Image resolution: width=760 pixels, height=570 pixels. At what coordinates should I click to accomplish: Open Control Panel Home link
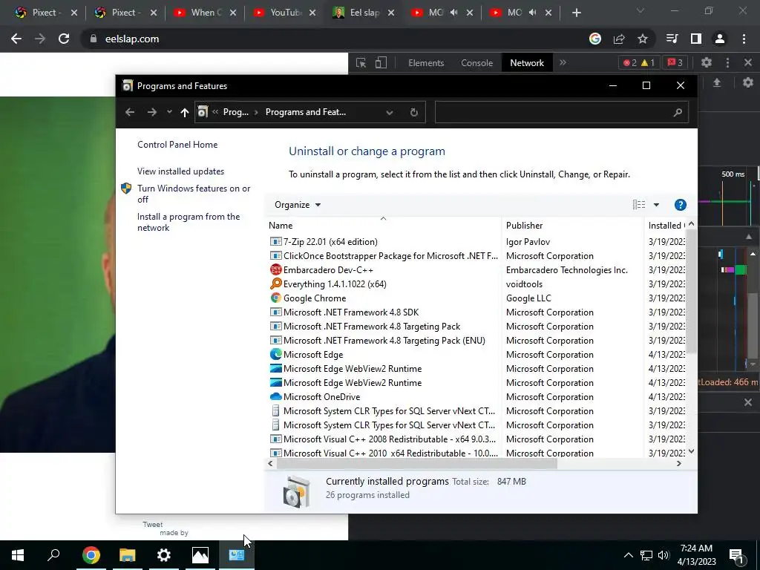click(177, 145)
